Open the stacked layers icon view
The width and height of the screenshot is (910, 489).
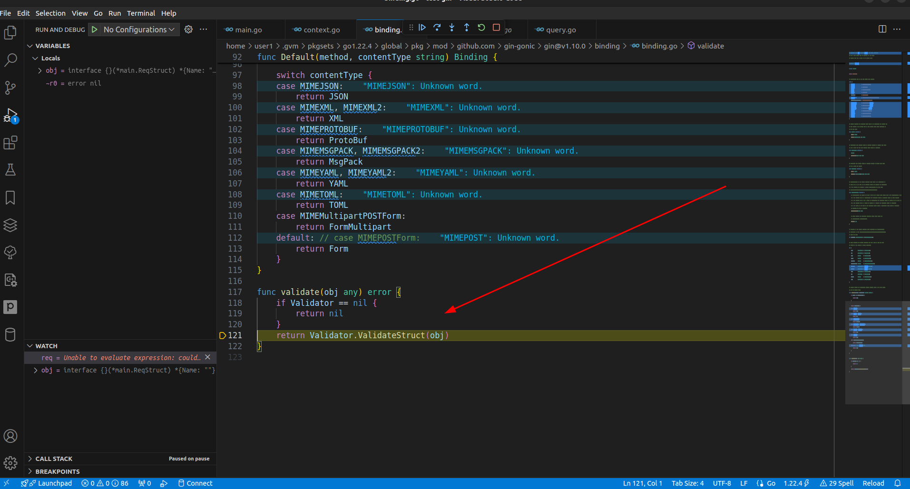pyautogui.click(x=10, y=225)
